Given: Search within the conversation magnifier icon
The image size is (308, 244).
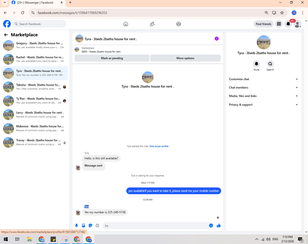Looking at the screenshot, I should click(x=270, y=64).
